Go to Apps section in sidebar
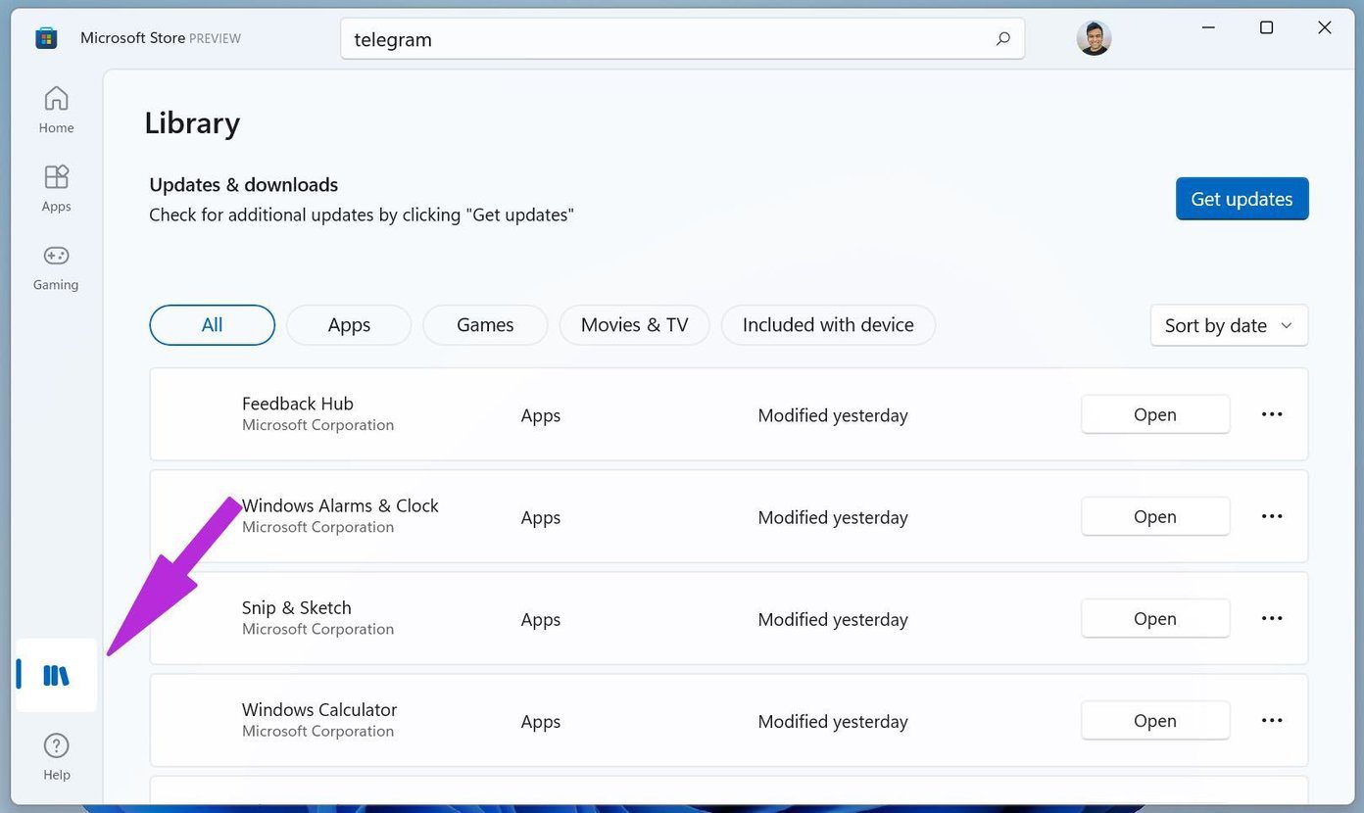1364x813 pixels. coord(56,188)
